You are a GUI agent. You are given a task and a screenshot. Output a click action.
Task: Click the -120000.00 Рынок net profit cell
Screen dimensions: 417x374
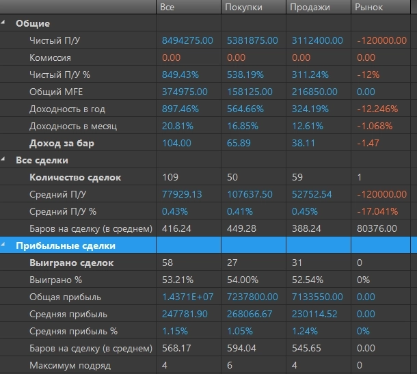[x=381, y=41]
